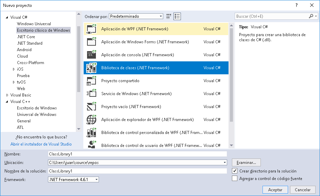Select Aplicación de consola (.NET Framework) text

pos(137,55)
